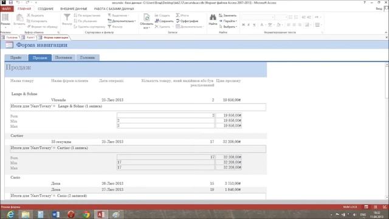
Task: Close the Форма навигации document with X
Action: 387,38
